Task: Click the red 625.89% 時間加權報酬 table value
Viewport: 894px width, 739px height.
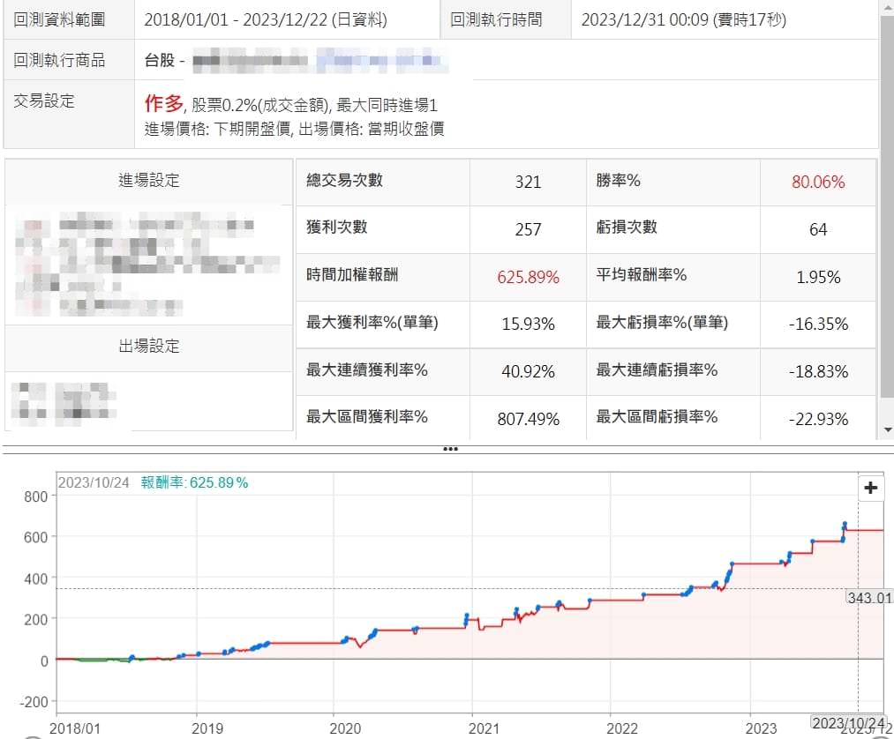Action: coord(528,277)
